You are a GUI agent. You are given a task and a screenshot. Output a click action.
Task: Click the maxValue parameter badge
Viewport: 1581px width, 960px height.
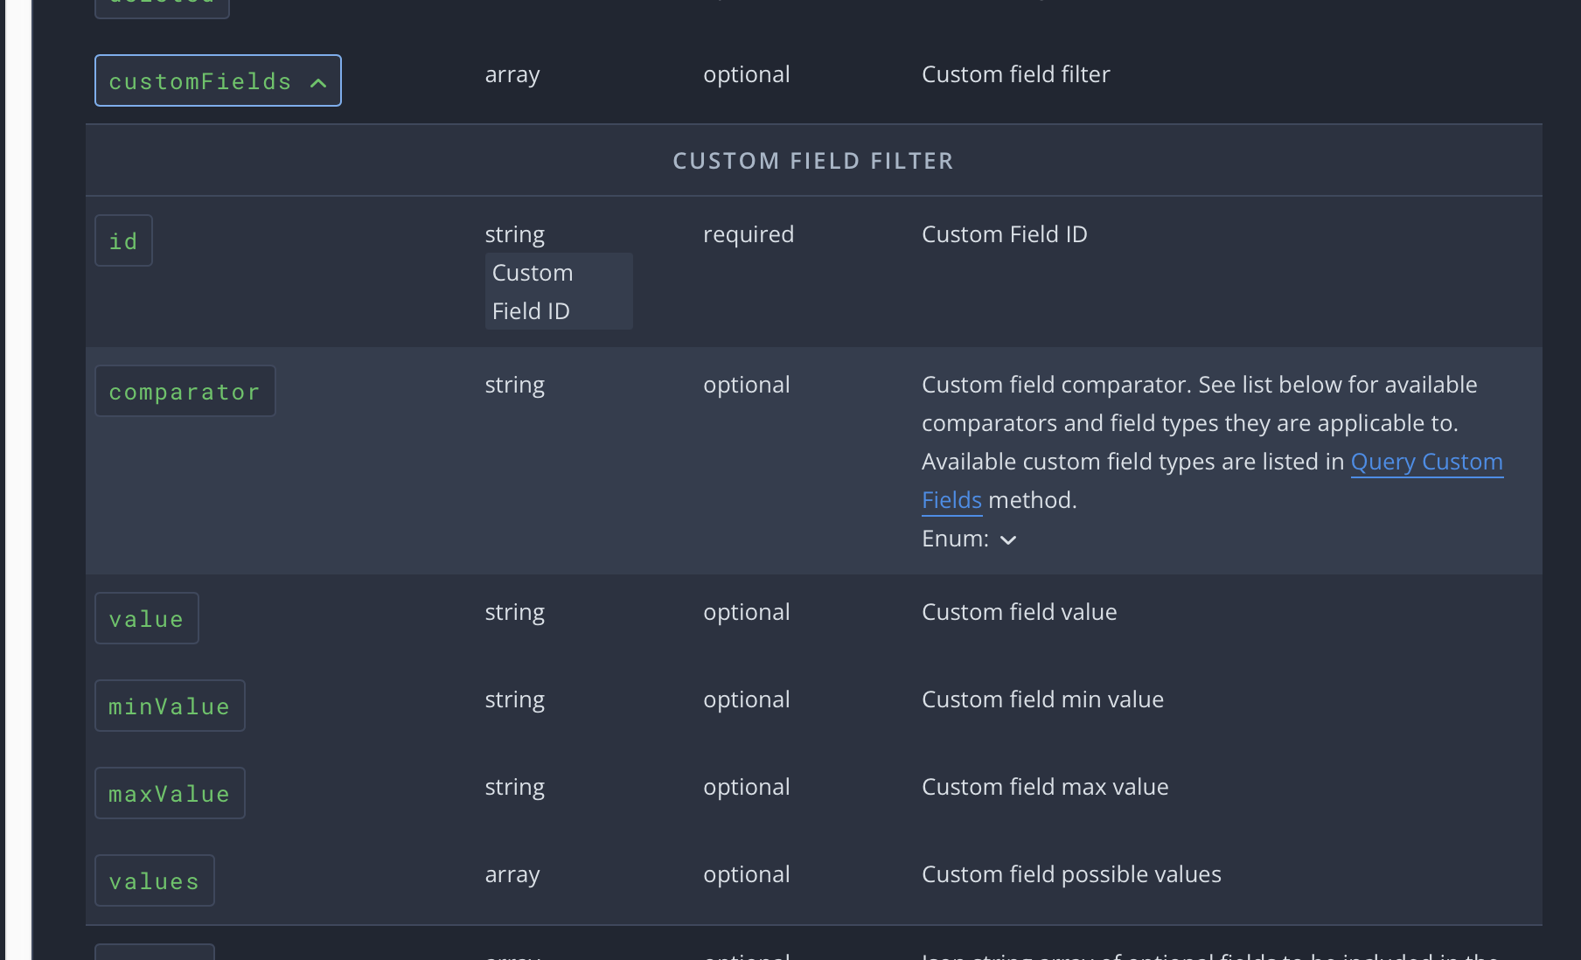point(170,794)
